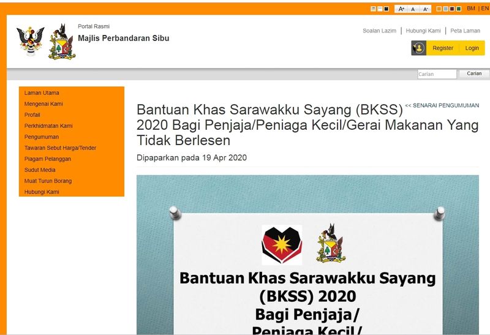The image size is (490, 335).
Task: Click the announcement heading Bantuan Khas Sarawakku Sayang
Action: 307,125
